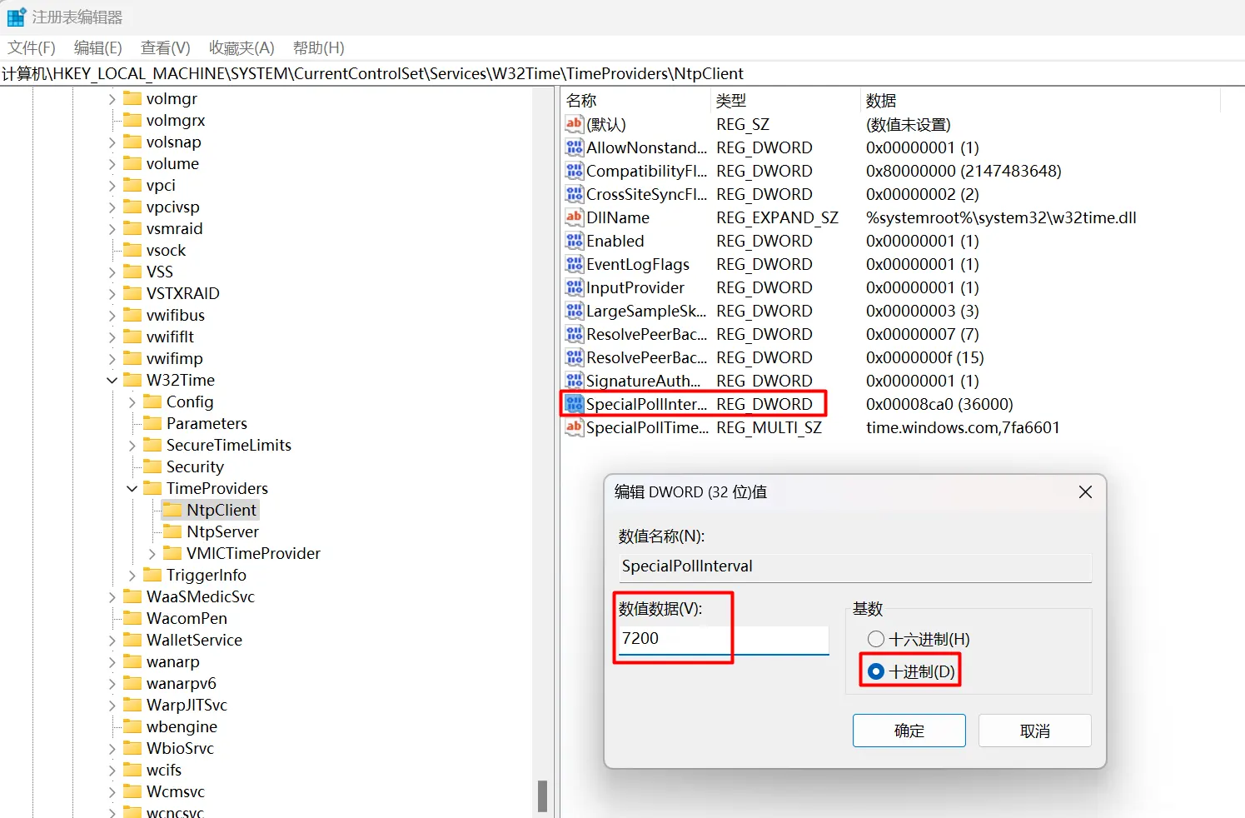Click the Enabled DWORD value icon
Viewport: 1245px width, 818px height.
574,241
